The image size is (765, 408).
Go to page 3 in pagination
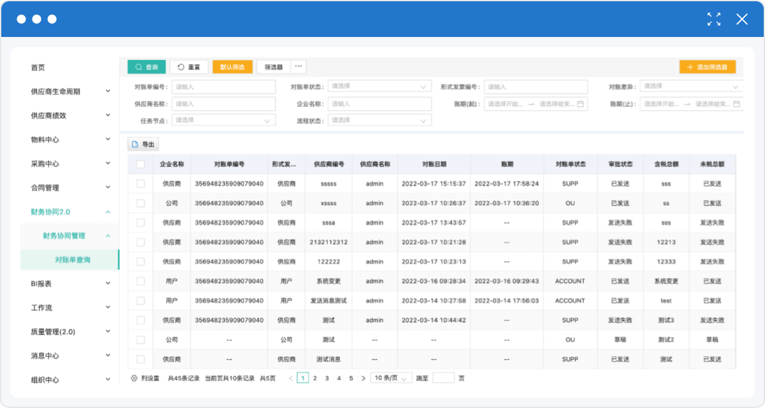click(326, 378)
